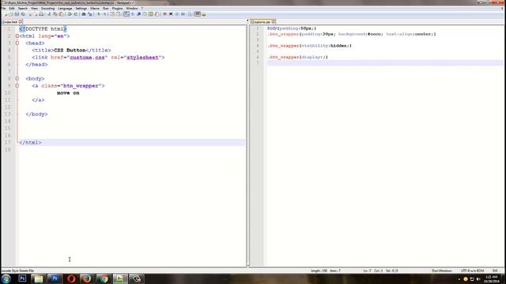
Task: Click the INS status bar indicator
Action: pos(495,271)
